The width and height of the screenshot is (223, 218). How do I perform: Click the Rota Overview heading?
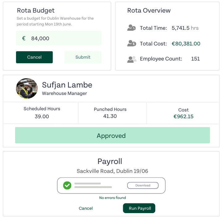(149, 10)
